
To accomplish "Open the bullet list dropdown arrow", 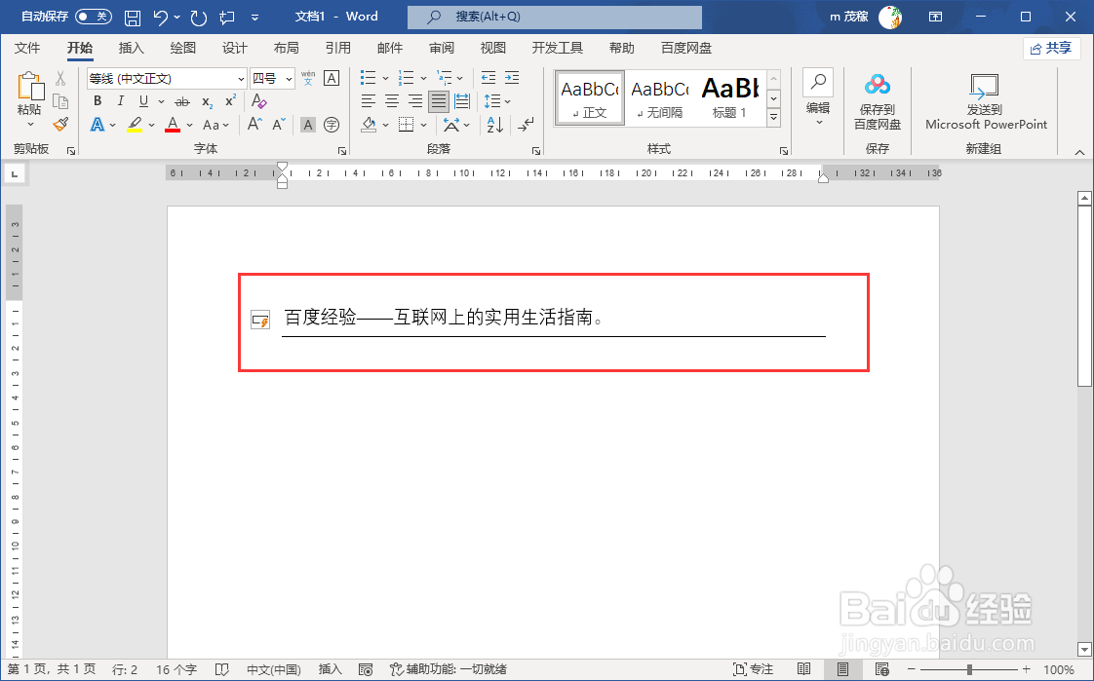I will [385, 78].
